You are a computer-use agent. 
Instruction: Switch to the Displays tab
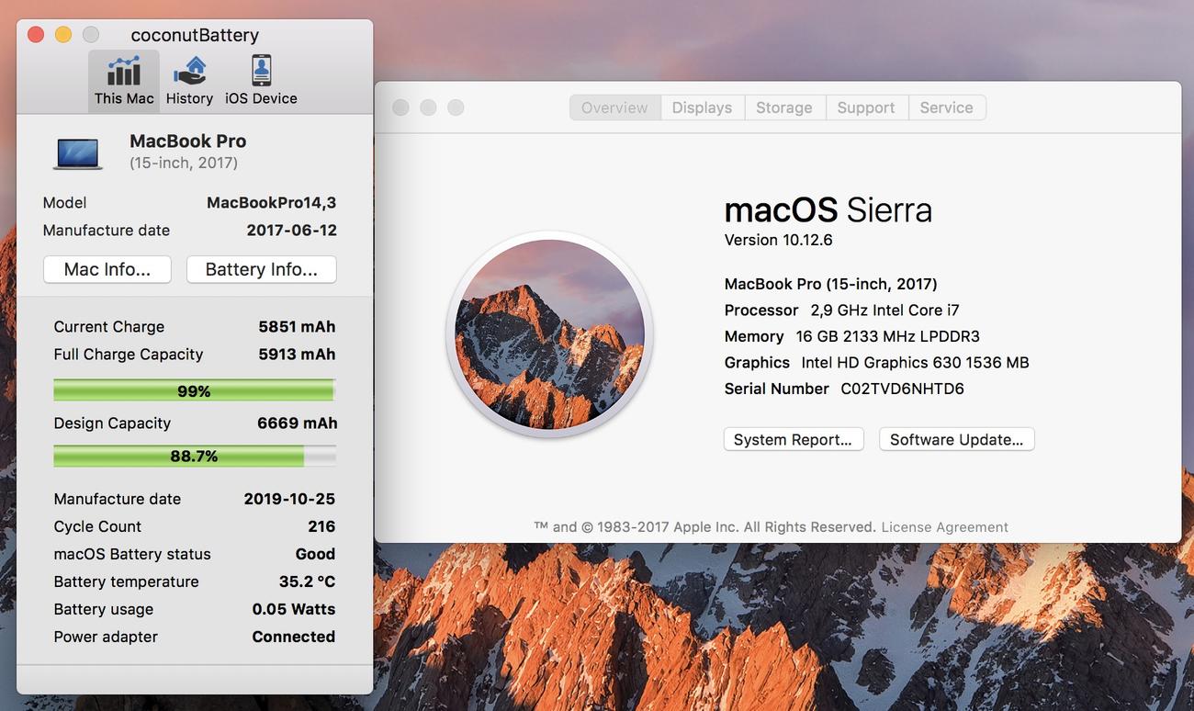[x=702, y=107]
